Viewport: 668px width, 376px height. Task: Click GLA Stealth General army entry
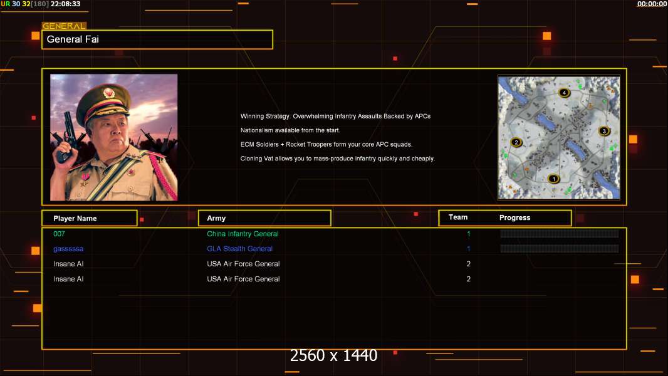point(239,249)
